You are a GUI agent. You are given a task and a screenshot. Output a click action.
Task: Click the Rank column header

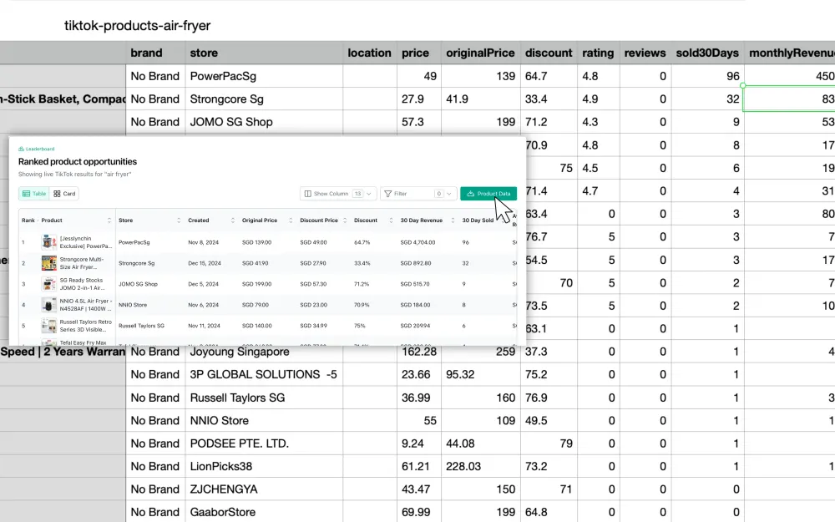coord(28,220)
